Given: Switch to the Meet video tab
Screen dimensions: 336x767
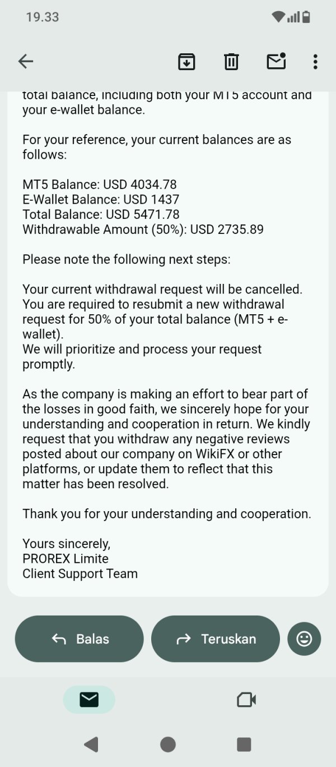Looking at the screenshot, I should 246,699.
